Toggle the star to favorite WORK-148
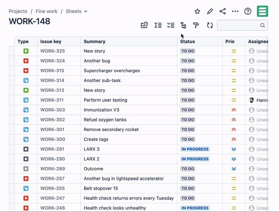 (x=197, y=11)
